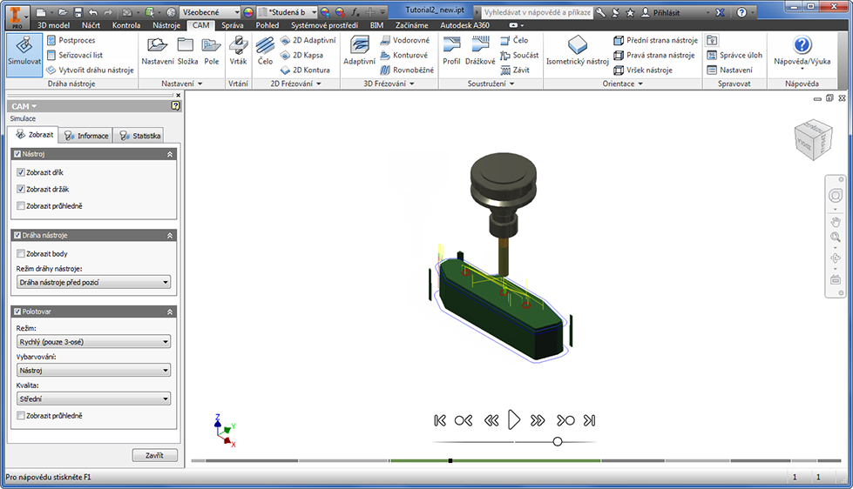The height and width of the screenshot is (489, 853).
Task: Open the Vybarvování dropdown
Action: 93,370
